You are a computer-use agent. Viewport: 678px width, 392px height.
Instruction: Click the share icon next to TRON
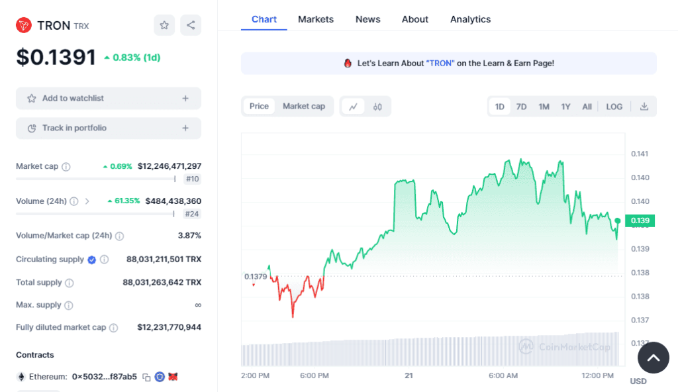click(191, 25)
